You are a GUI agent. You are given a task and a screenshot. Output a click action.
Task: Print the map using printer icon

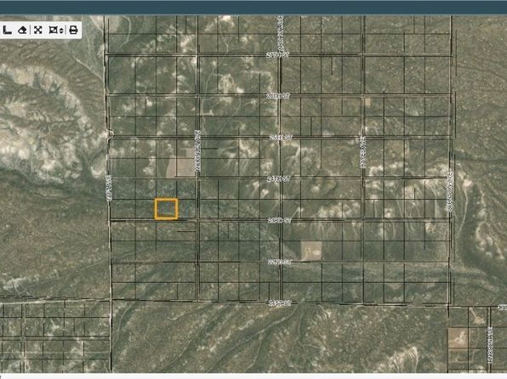(x=73, y=31)
